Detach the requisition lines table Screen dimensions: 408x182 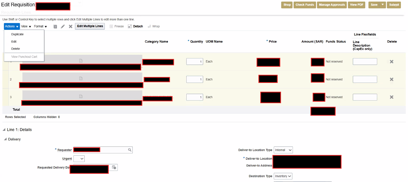point(135,26)
